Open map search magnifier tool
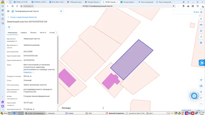205x115 pixels. [x=201, y=92]
